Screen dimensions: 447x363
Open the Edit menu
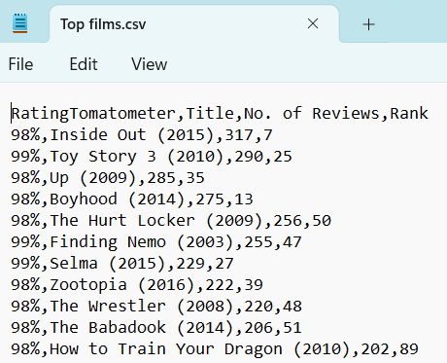point(84,64)
